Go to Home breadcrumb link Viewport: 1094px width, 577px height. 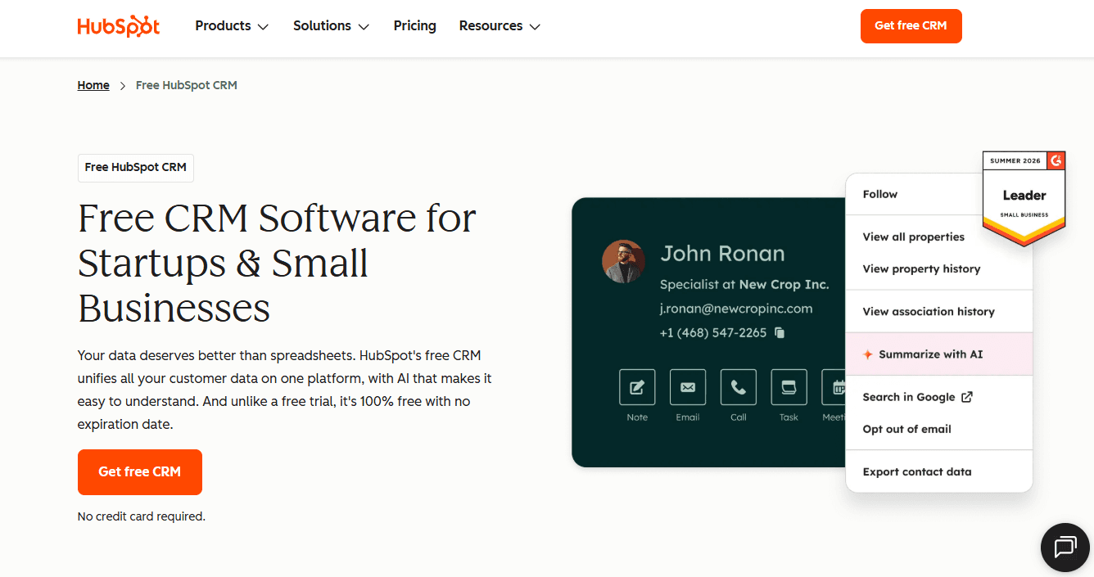coord(93,85)
